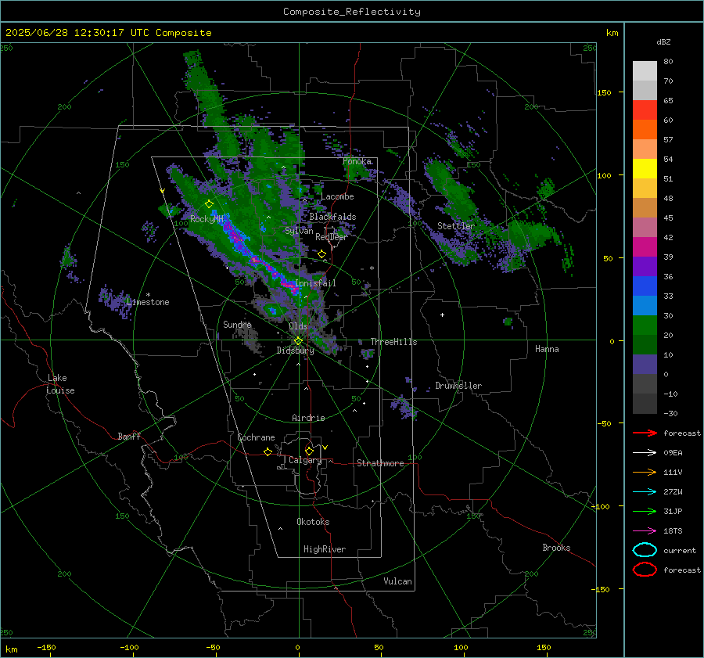Viewport: 704px width, 658px height.
Task: Click the cyan 27ZW arrow icon
Action: [645, 492]
